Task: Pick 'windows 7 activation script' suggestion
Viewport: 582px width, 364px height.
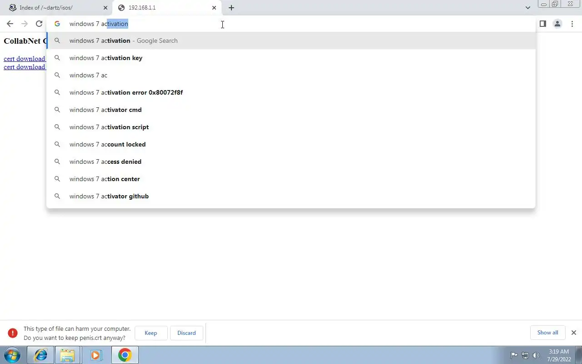Action: point(291,127)
